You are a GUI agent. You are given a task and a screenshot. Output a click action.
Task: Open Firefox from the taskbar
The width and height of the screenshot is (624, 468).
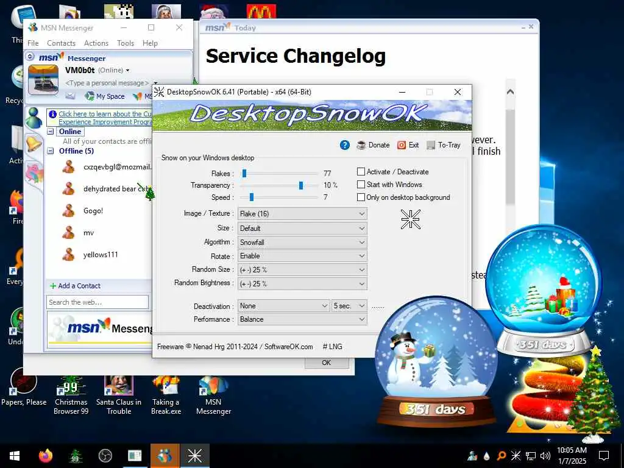pyautogui.click(x=45, y=456)
